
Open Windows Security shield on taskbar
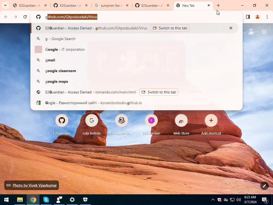(85, 200)
